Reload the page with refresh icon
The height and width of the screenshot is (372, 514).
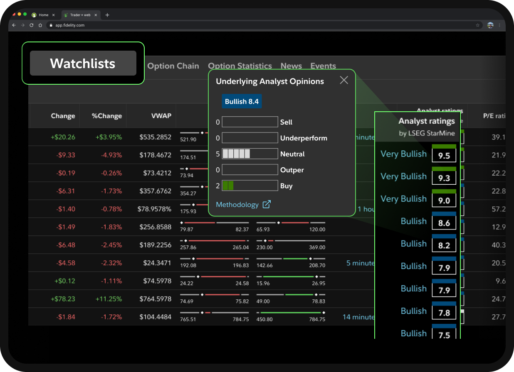coord(31,25)
